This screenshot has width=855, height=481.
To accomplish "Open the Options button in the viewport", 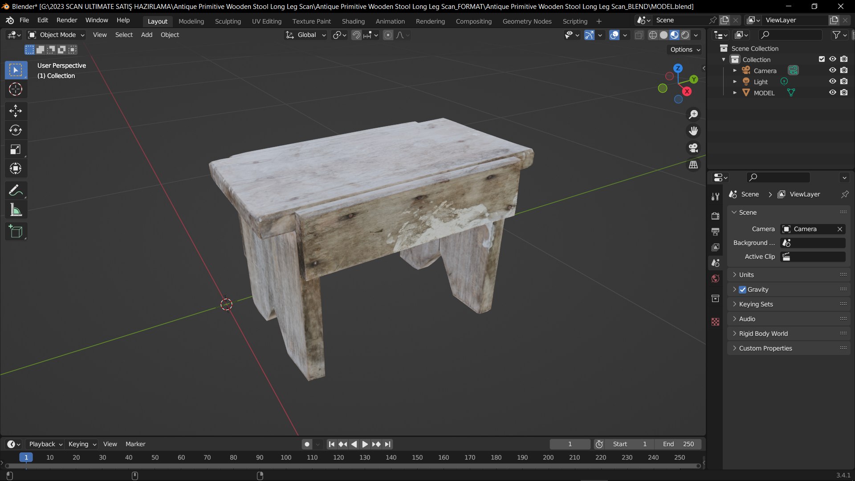I will coord(685,49).
